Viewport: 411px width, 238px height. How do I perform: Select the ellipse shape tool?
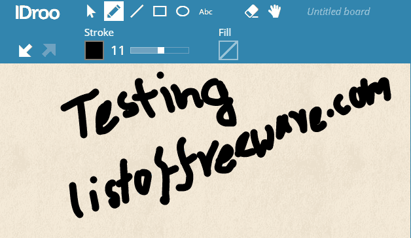click(183, 12)
